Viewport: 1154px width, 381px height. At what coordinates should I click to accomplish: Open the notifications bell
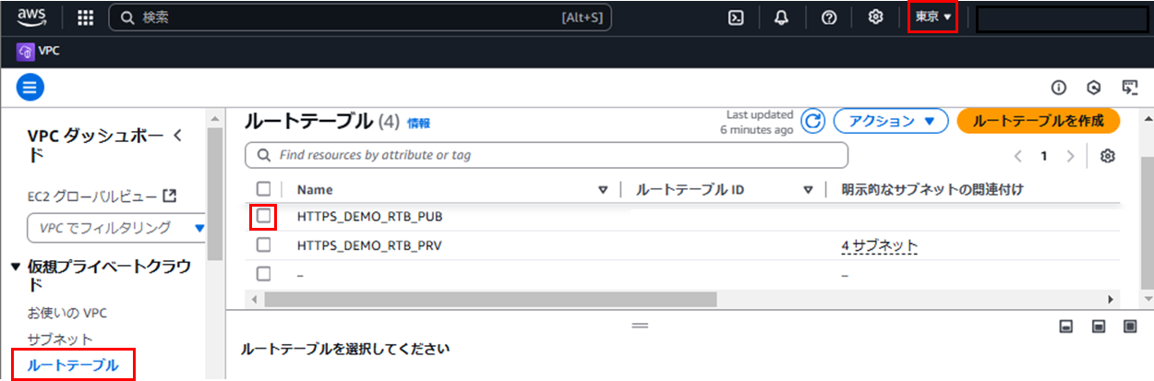tap(781, 18)
